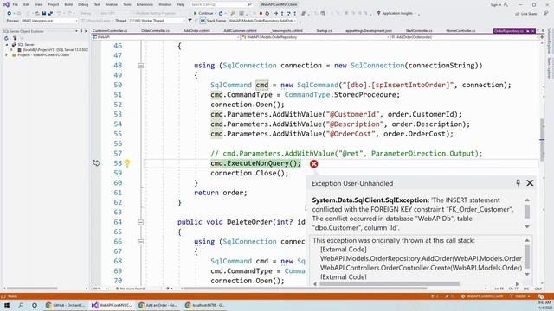Close the SQL Server Object Explorer panel

click(87, 31)
